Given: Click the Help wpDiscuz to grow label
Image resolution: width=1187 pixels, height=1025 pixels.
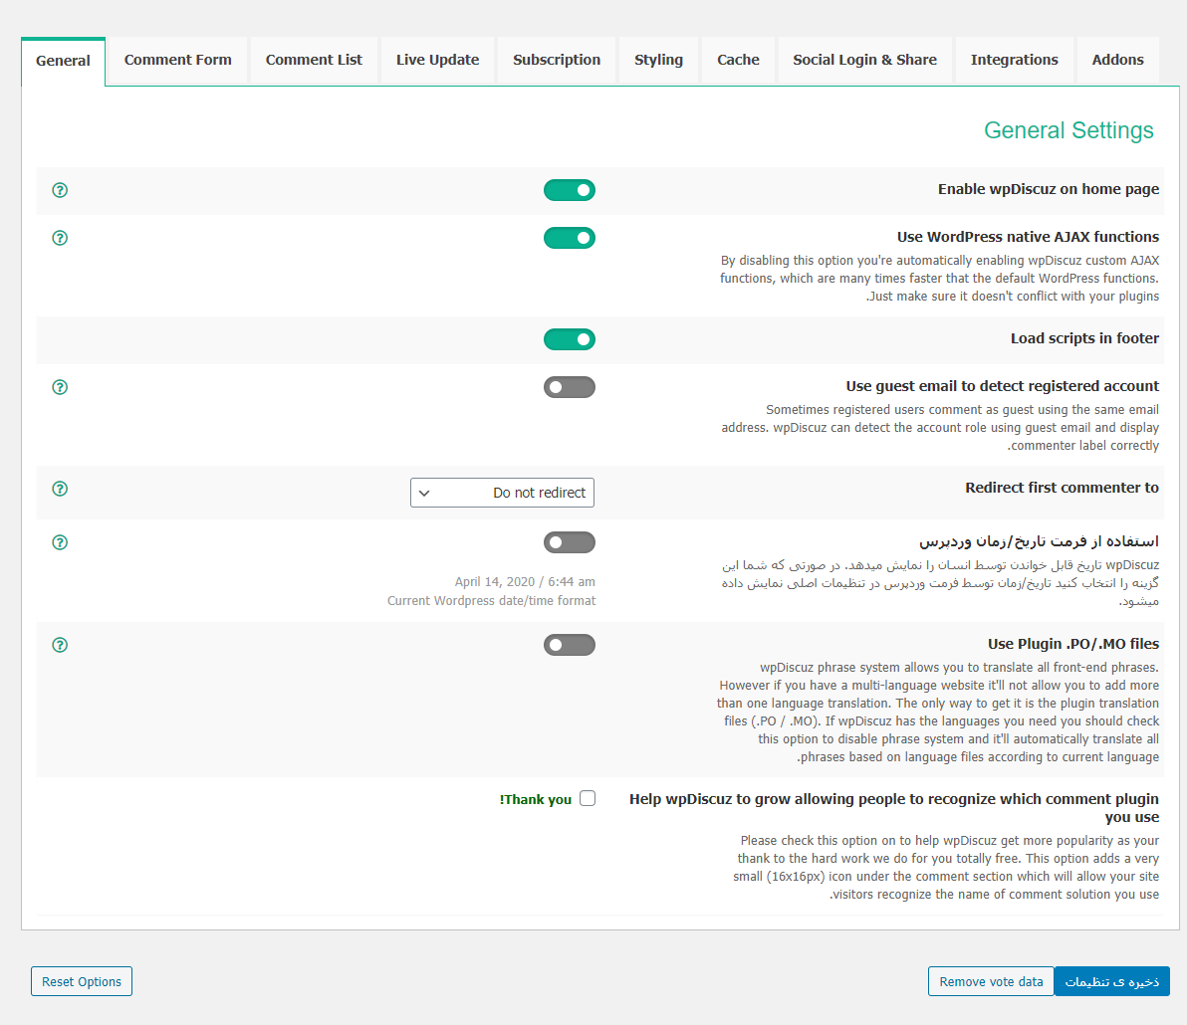Looking at the screenshot, I should tap(894, 808).
